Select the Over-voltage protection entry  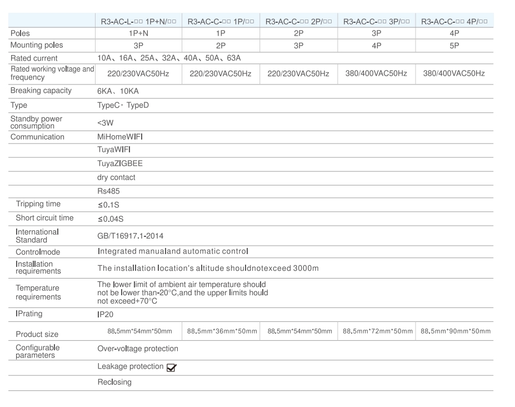pyautogui.click(x=138, y=349)
